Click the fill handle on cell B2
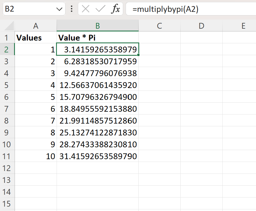This screenshot has height=211, width=256. 138,55
